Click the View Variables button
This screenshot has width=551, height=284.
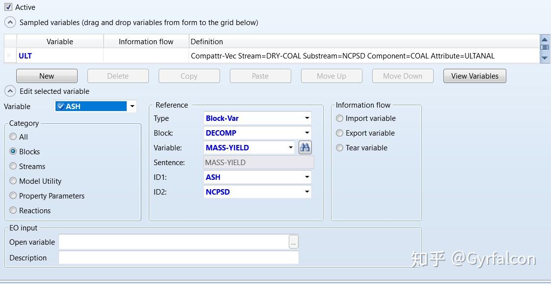coord(474,76)
